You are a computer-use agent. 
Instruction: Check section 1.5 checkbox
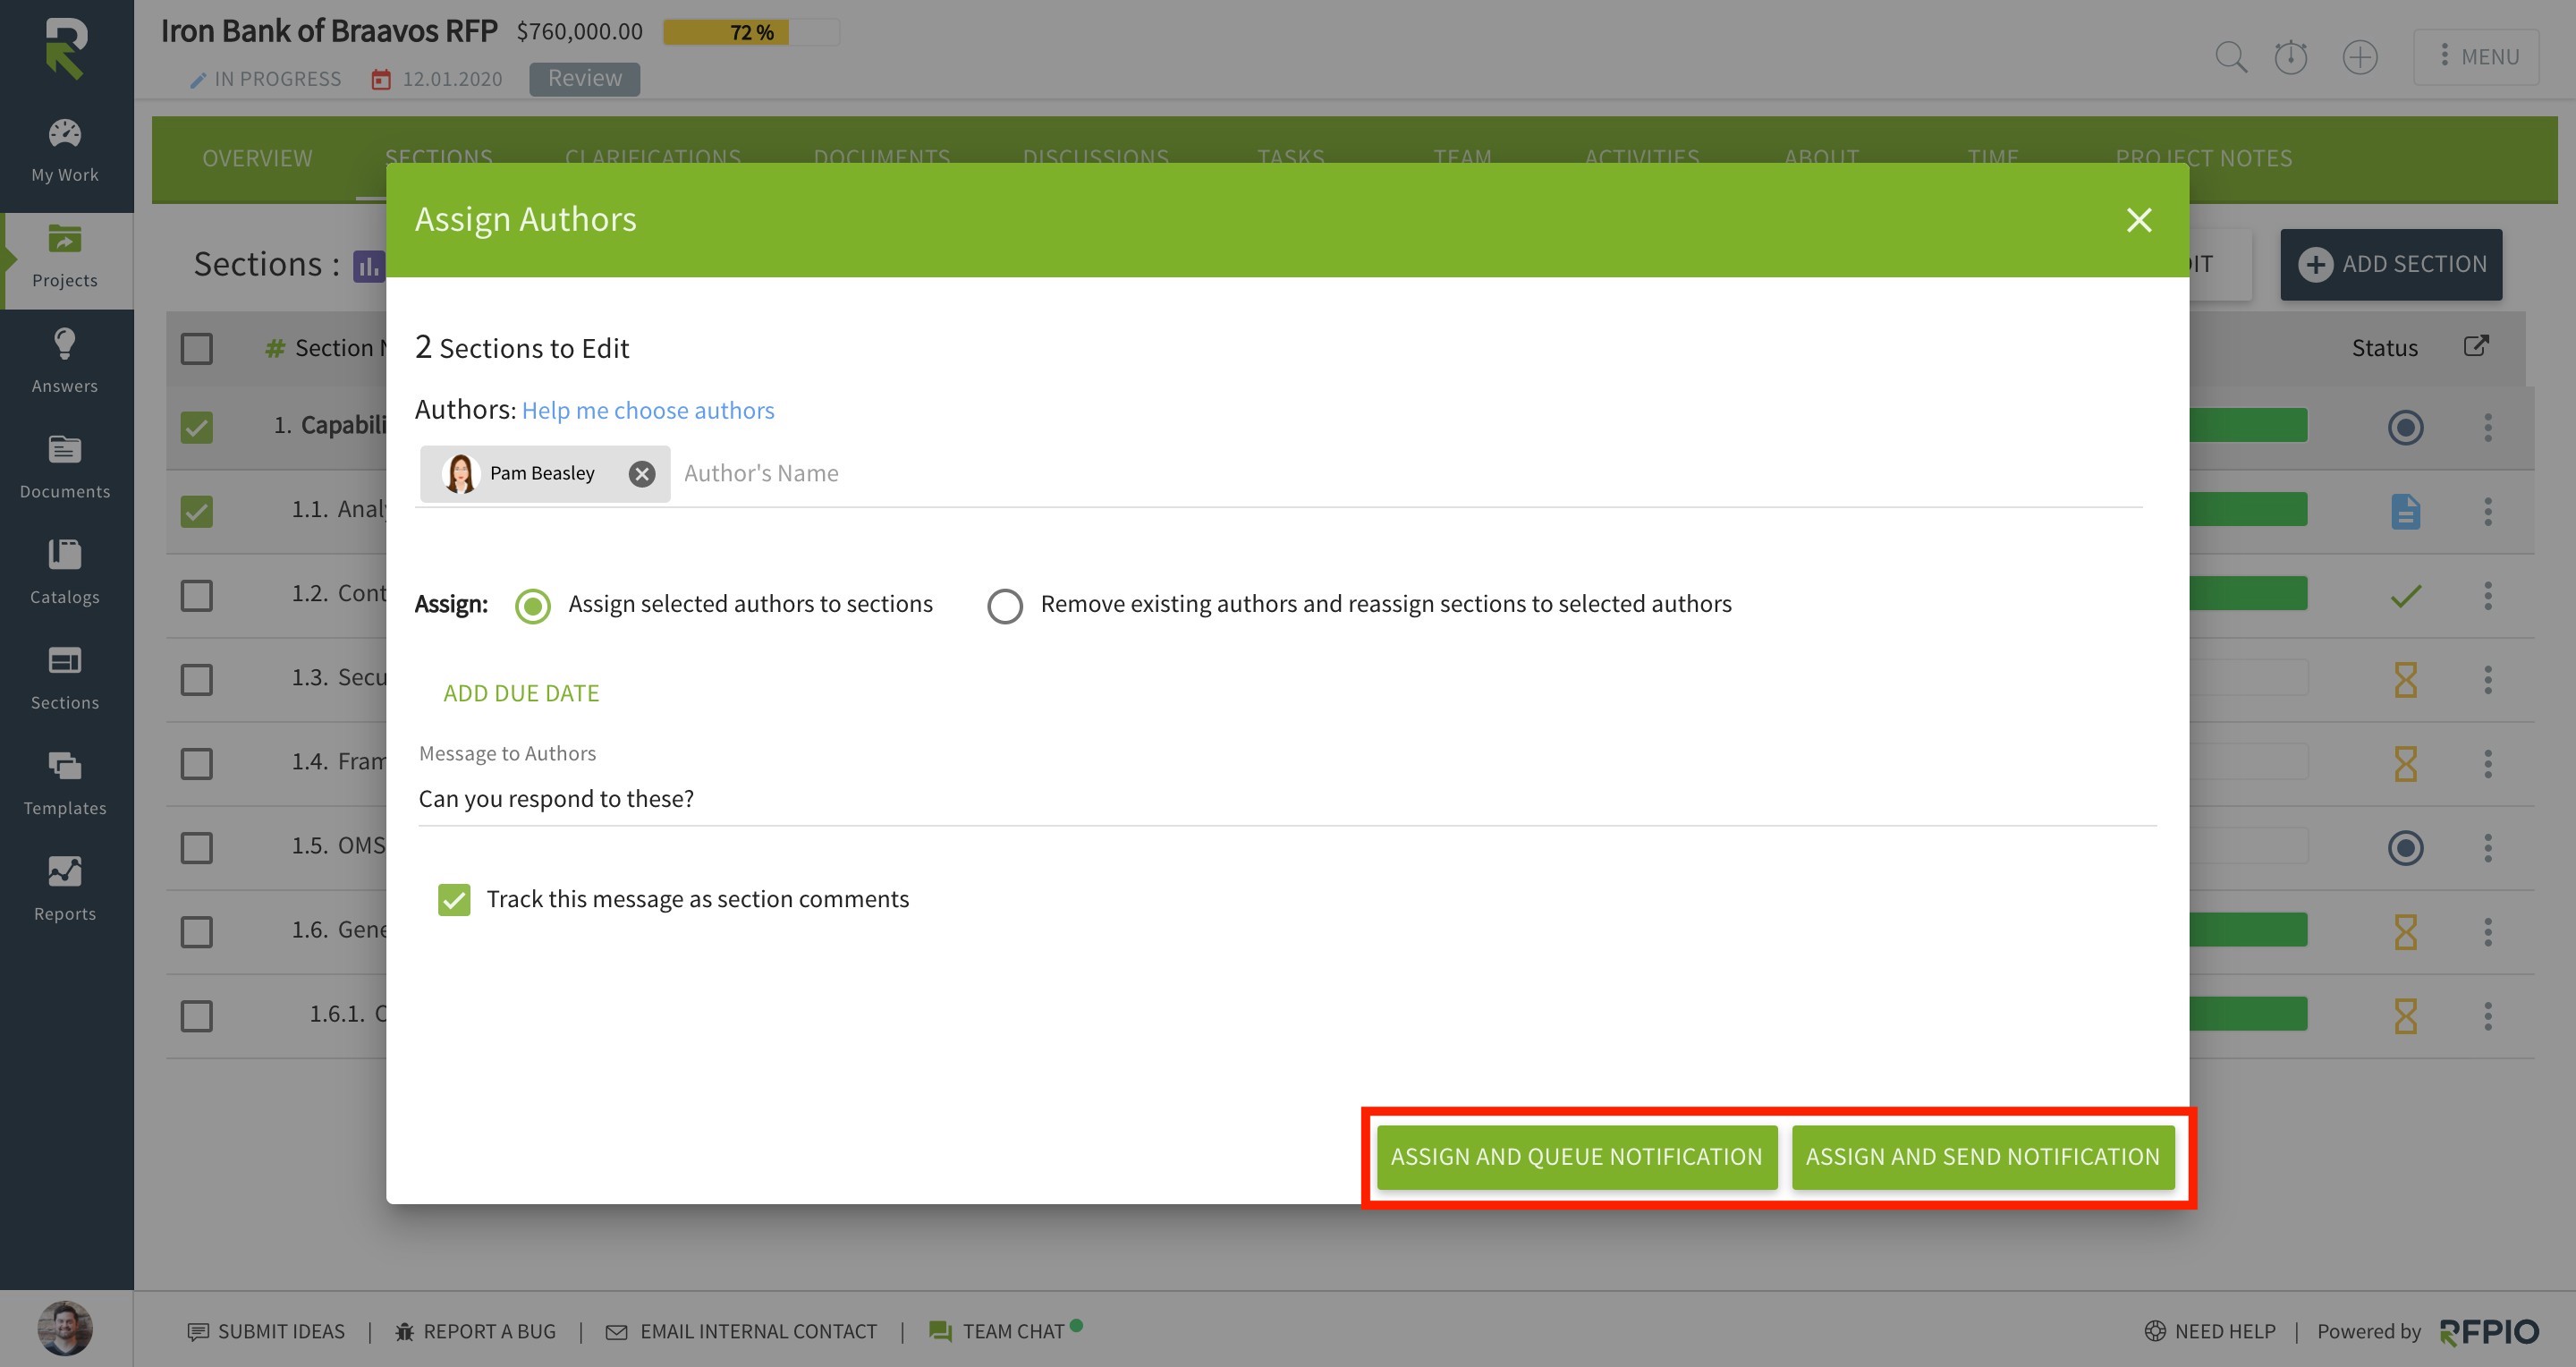197,848
